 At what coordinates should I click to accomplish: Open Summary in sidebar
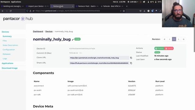tap(7, 36)
